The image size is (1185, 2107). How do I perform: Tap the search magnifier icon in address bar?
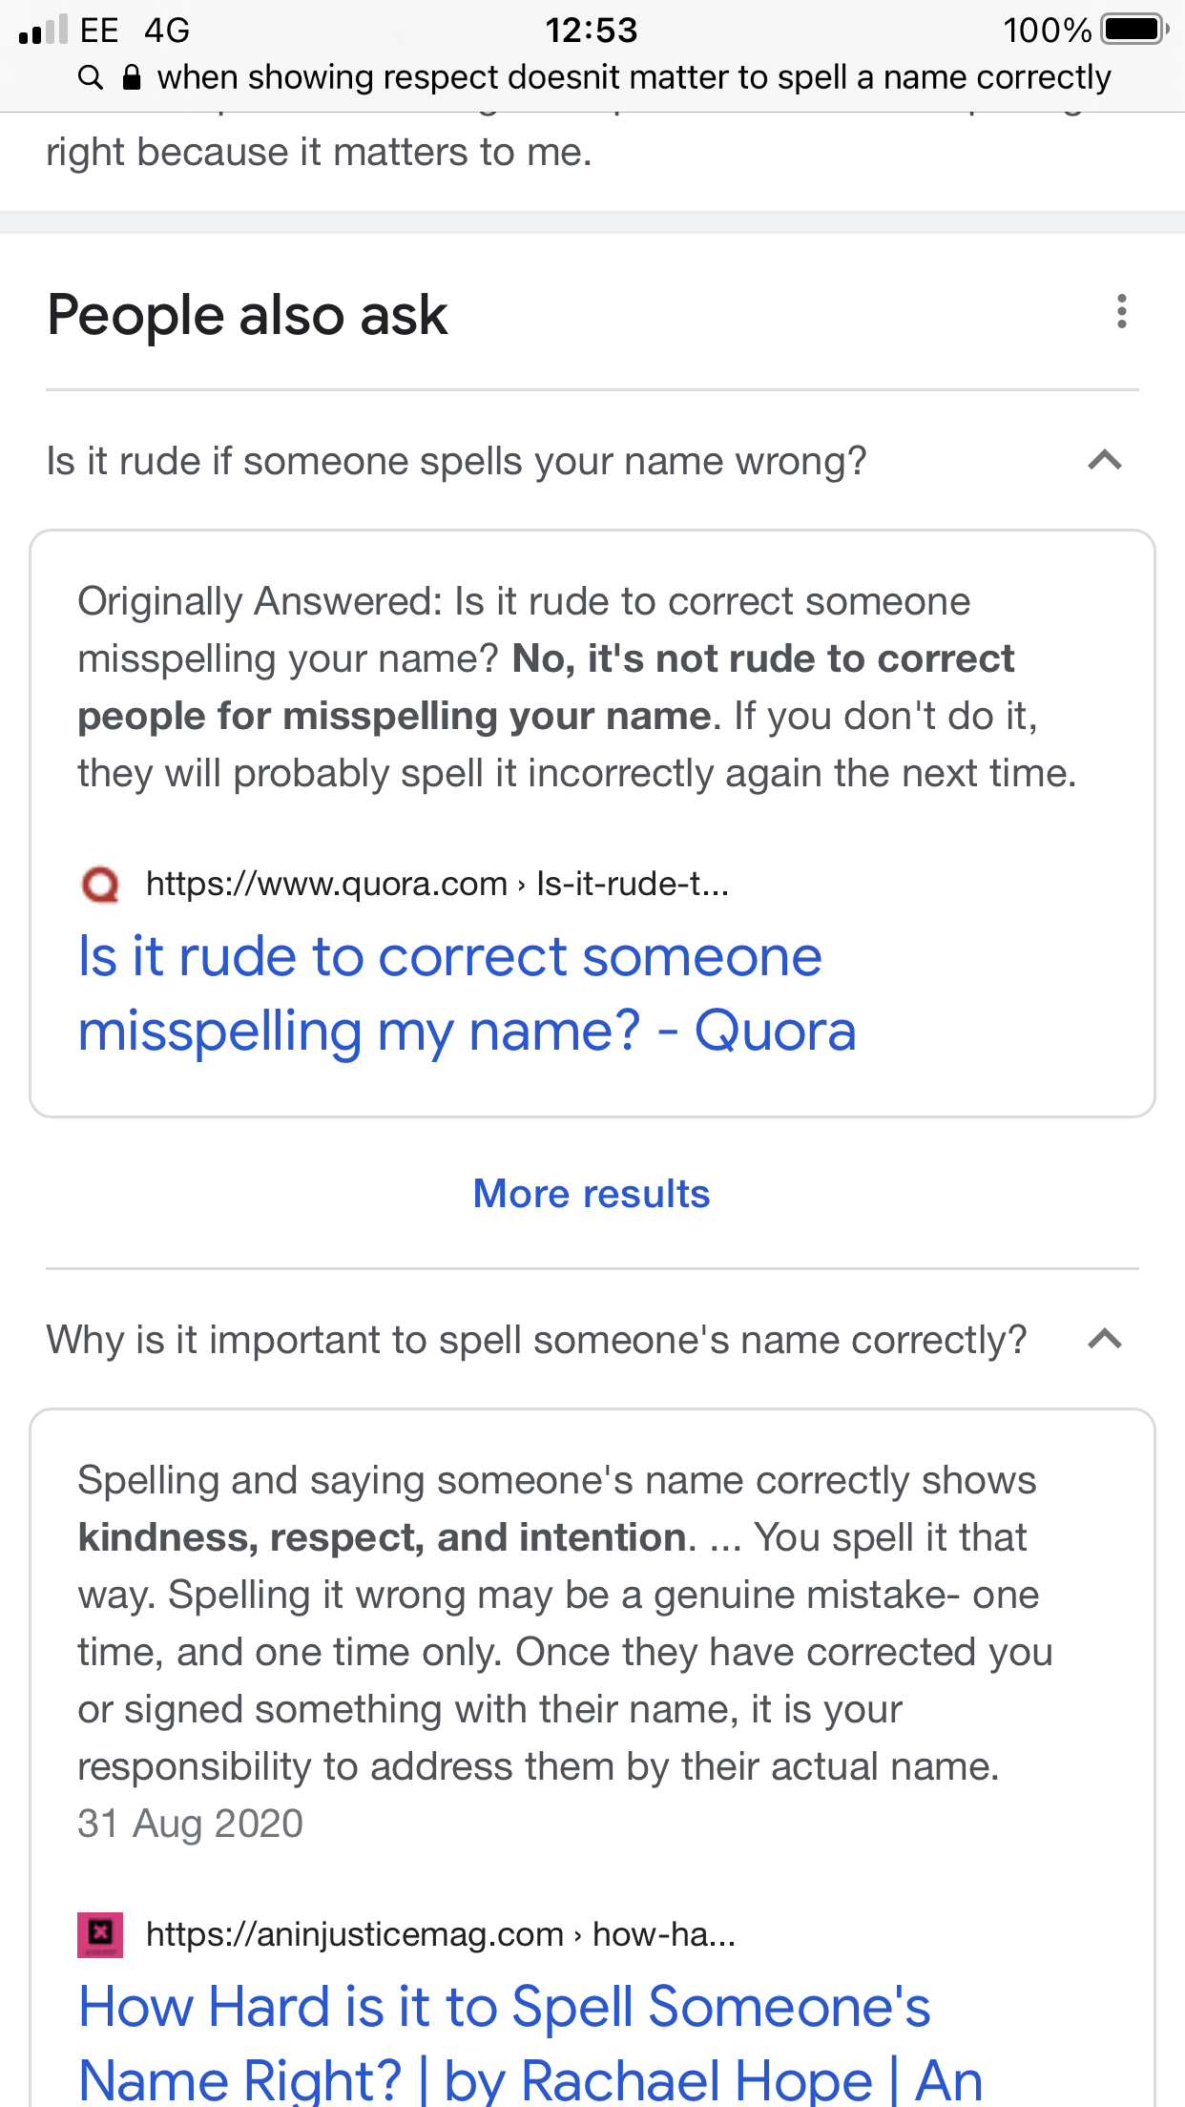coord(91,77)
